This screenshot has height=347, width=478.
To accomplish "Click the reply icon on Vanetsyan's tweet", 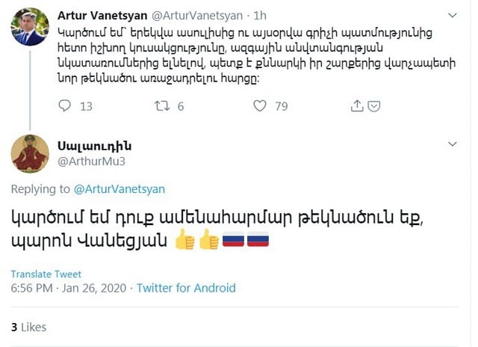I will (x=65, y=106).
